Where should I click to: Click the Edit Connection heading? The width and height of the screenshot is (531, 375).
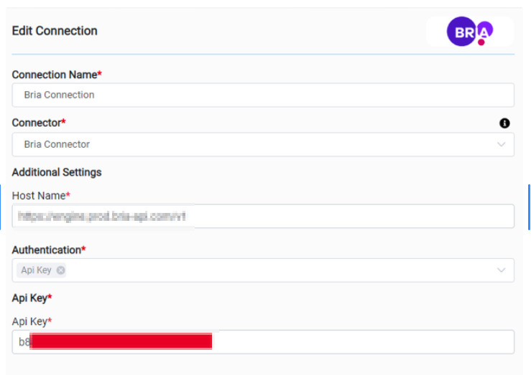click(x=55, y=31)
